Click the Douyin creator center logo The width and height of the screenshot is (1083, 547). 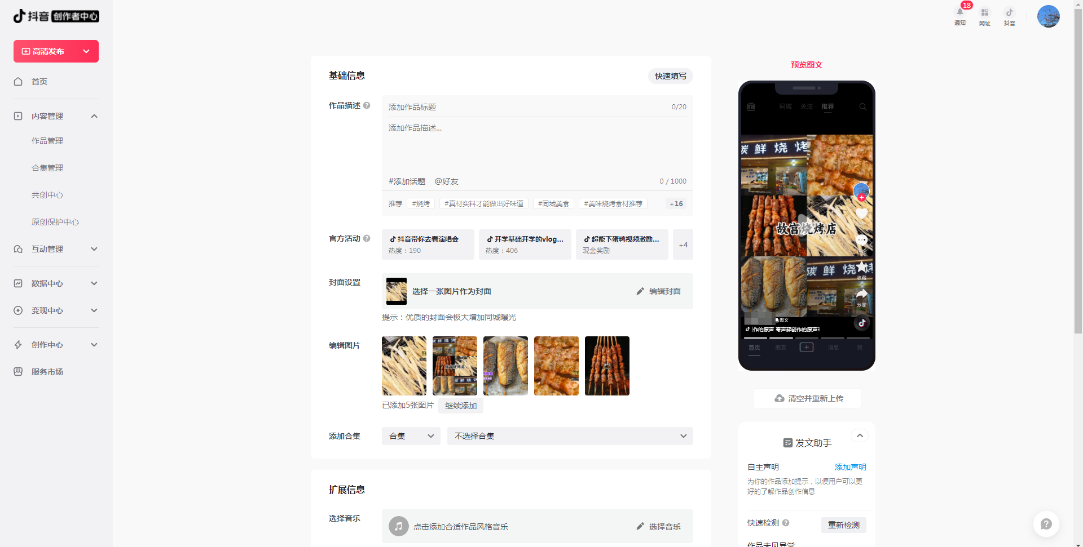(x=56, y=16)
